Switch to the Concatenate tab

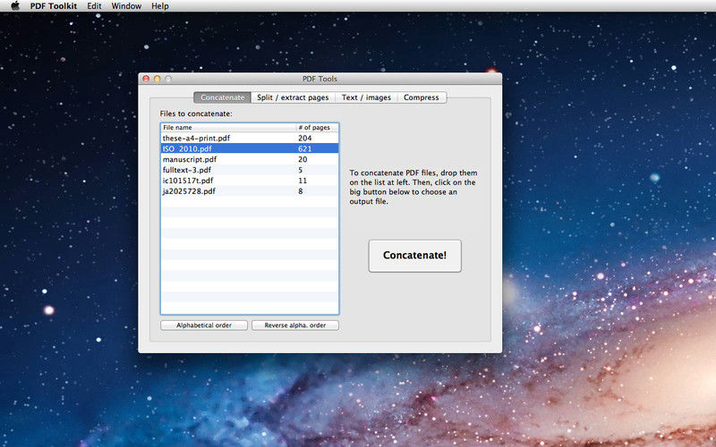click(222, 97)
